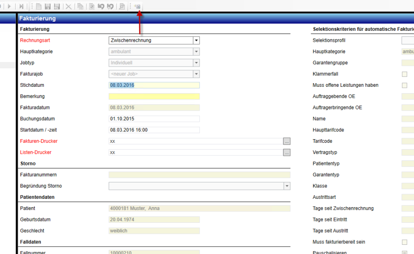Screen dimensions: 414x254
Task: Click the new document toolbar icon
Action: point(39,6)
